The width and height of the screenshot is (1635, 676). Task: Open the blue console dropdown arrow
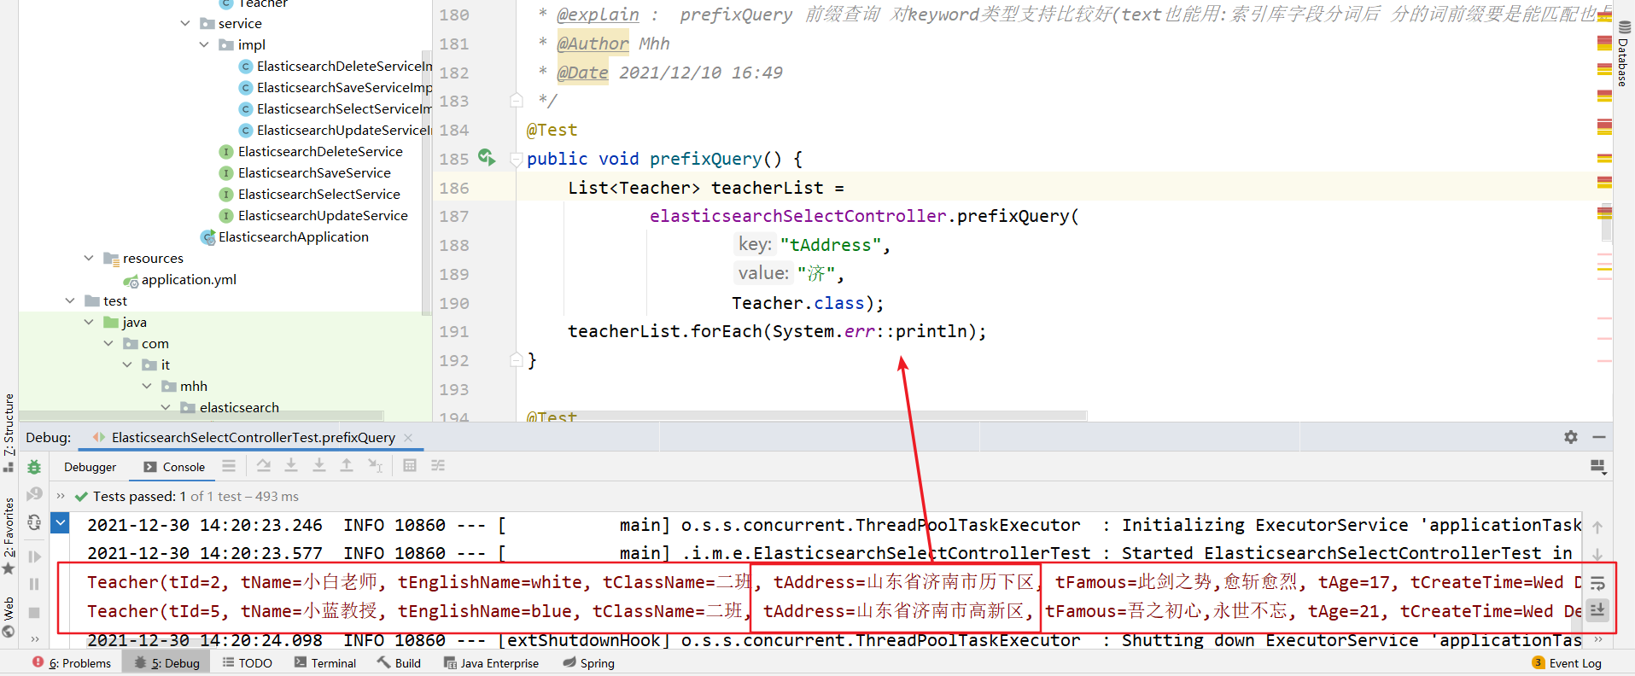tap(61, 522)
